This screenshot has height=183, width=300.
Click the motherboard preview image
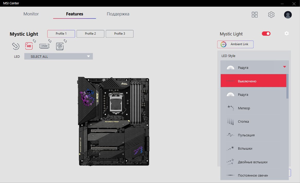[113, 121]
